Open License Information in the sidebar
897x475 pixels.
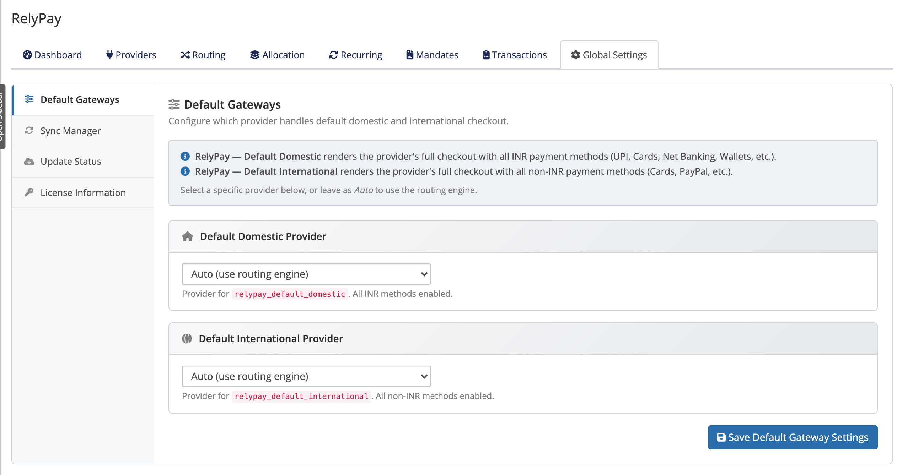(83, 192)
